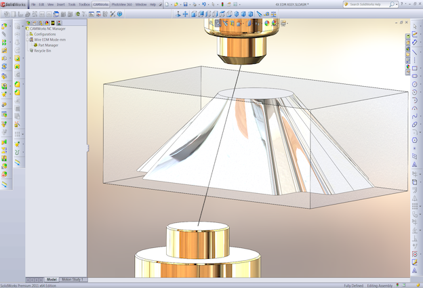The height and width of the screenshot is (288, 423).
Task: Select Recycle Bin in the tree
Action: click(x=42, y=51)
